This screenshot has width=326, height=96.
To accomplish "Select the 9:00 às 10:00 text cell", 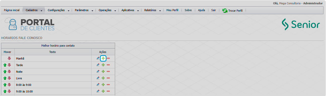I will (53, 91).
